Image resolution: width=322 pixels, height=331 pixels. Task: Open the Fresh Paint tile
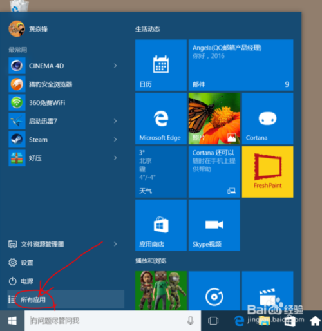(267, 172)
